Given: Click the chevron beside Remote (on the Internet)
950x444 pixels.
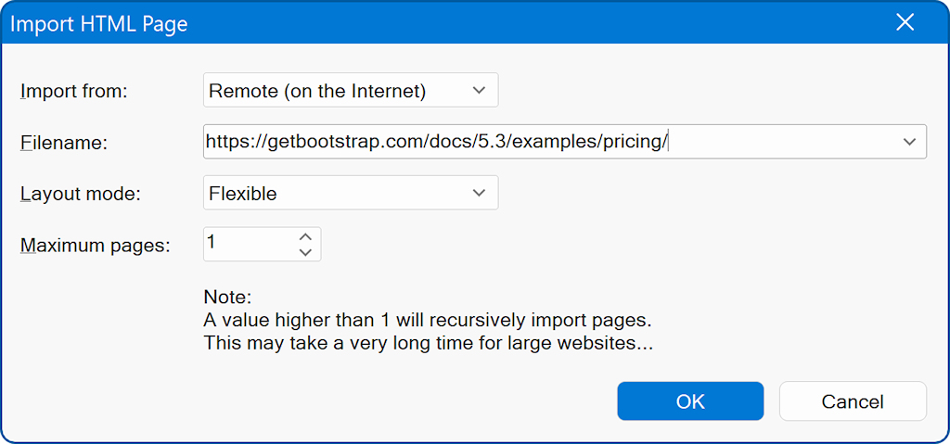Looking at the screenshot, I should 479,90.
